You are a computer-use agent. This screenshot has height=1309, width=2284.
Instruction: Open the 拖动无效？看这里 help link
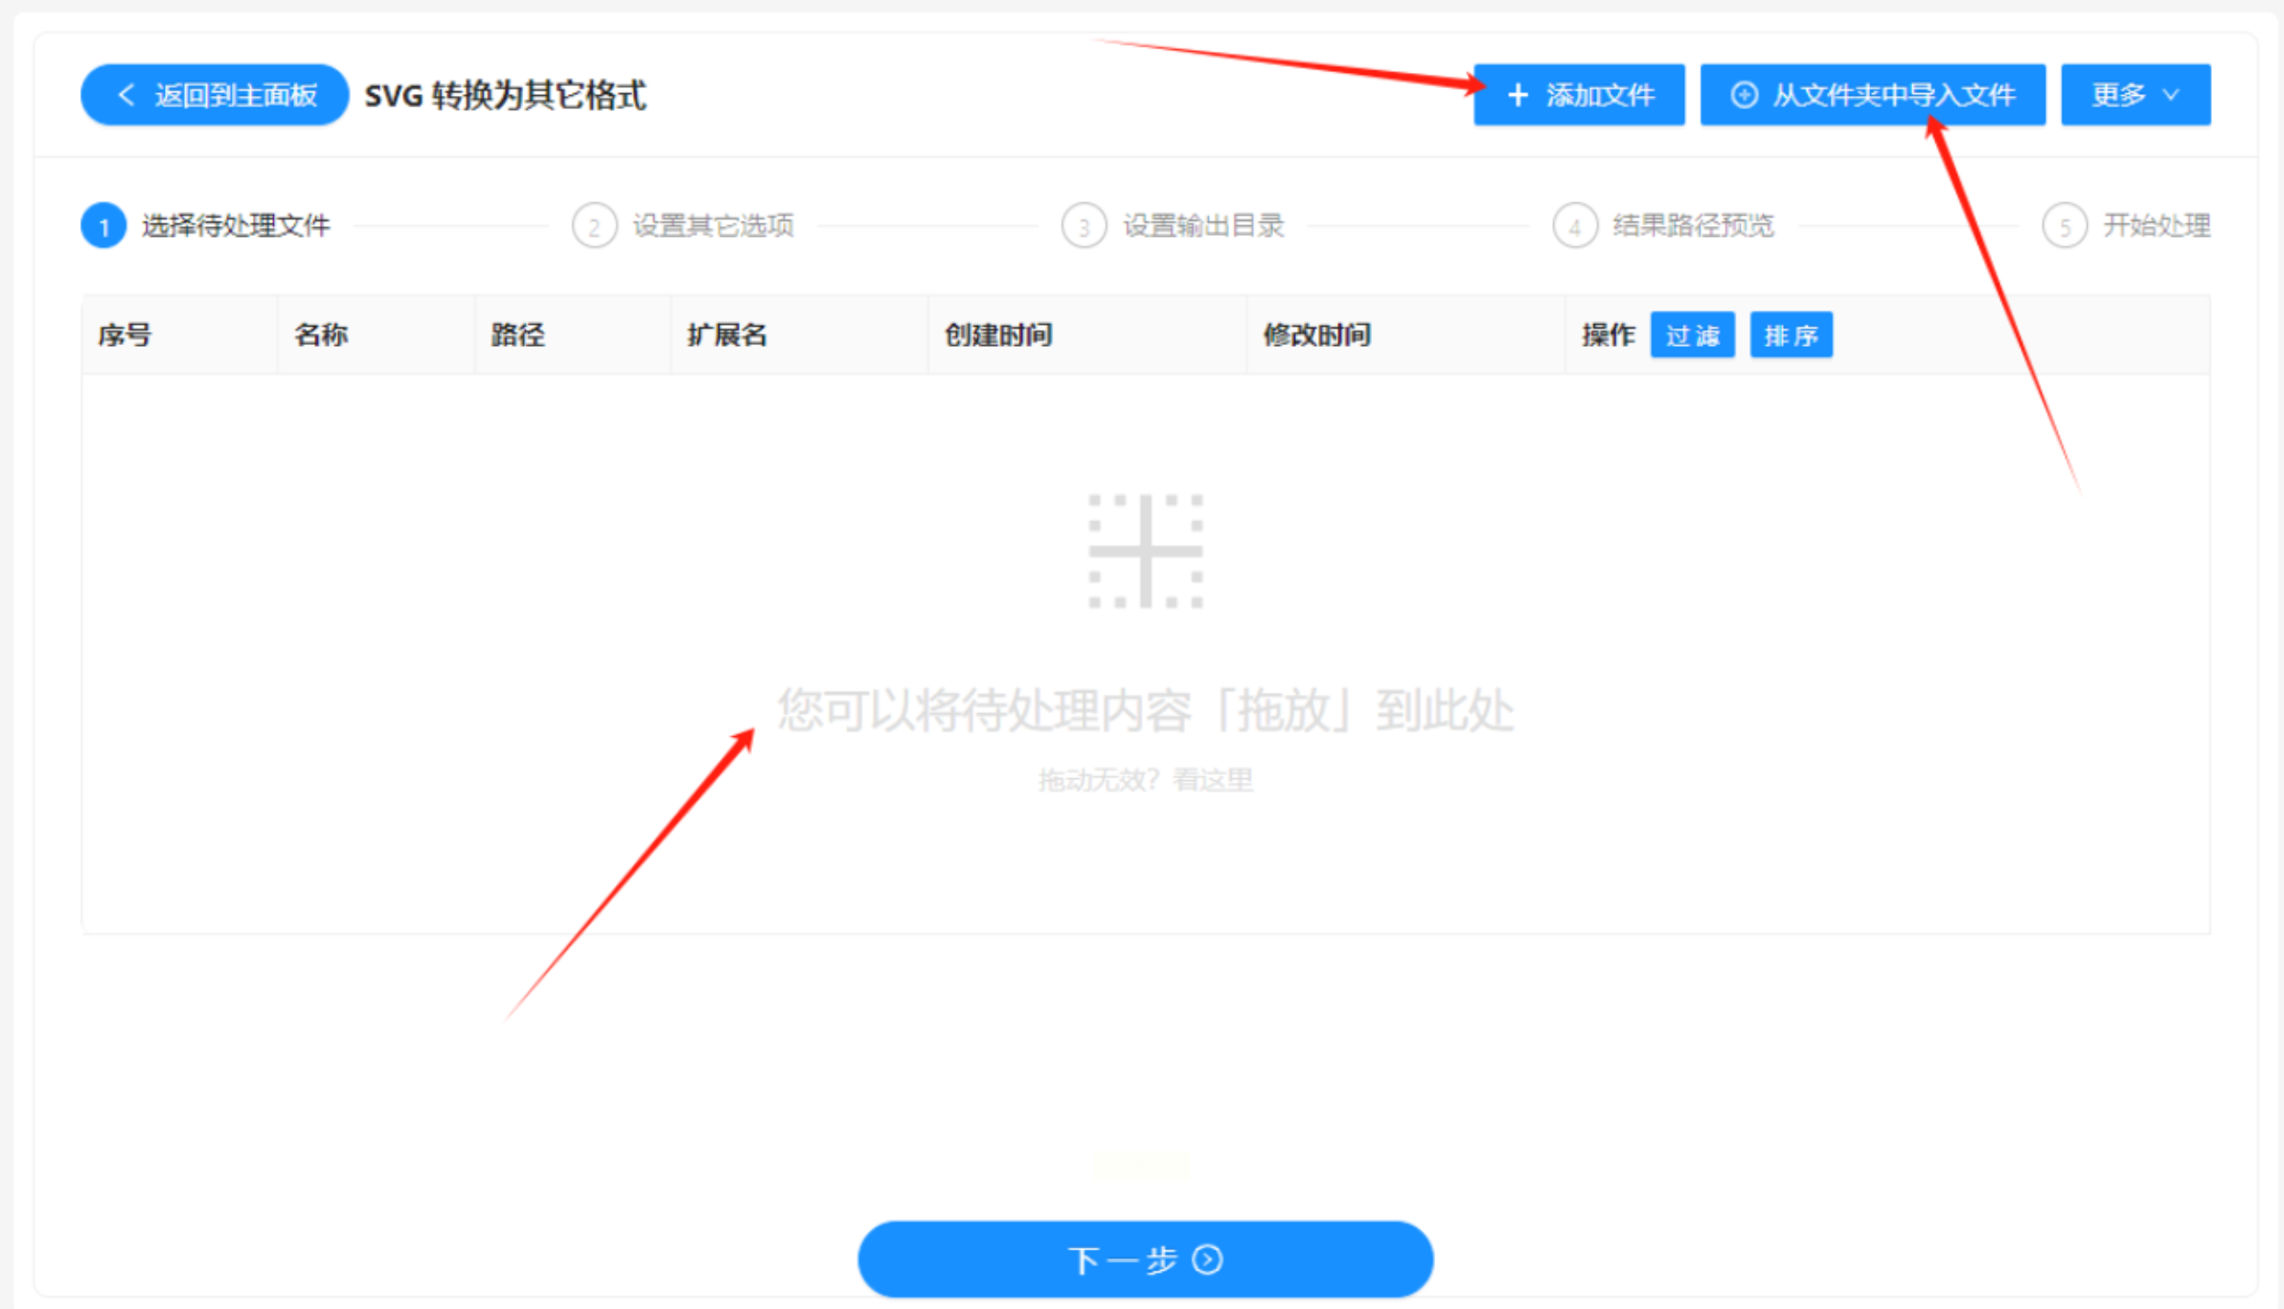coord(1145,780)
